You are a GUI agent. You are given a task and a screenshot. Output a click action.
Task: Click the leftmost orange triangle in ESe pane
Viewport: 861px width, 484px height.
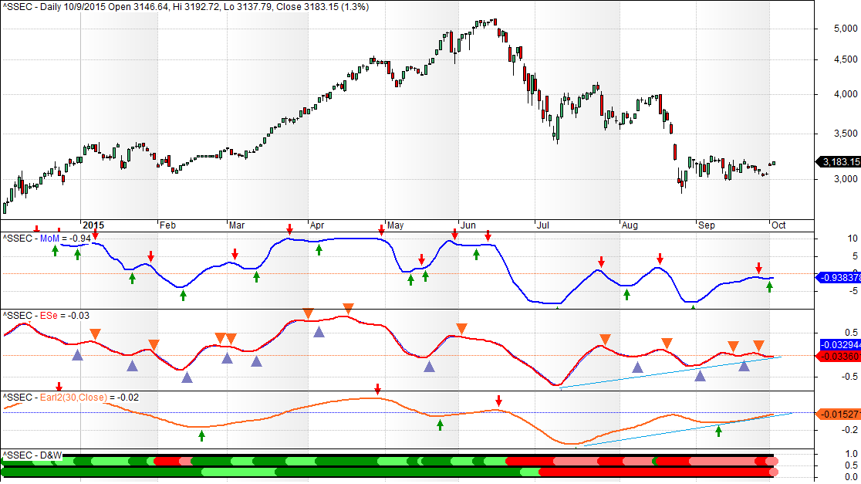[x=95, y=333]
